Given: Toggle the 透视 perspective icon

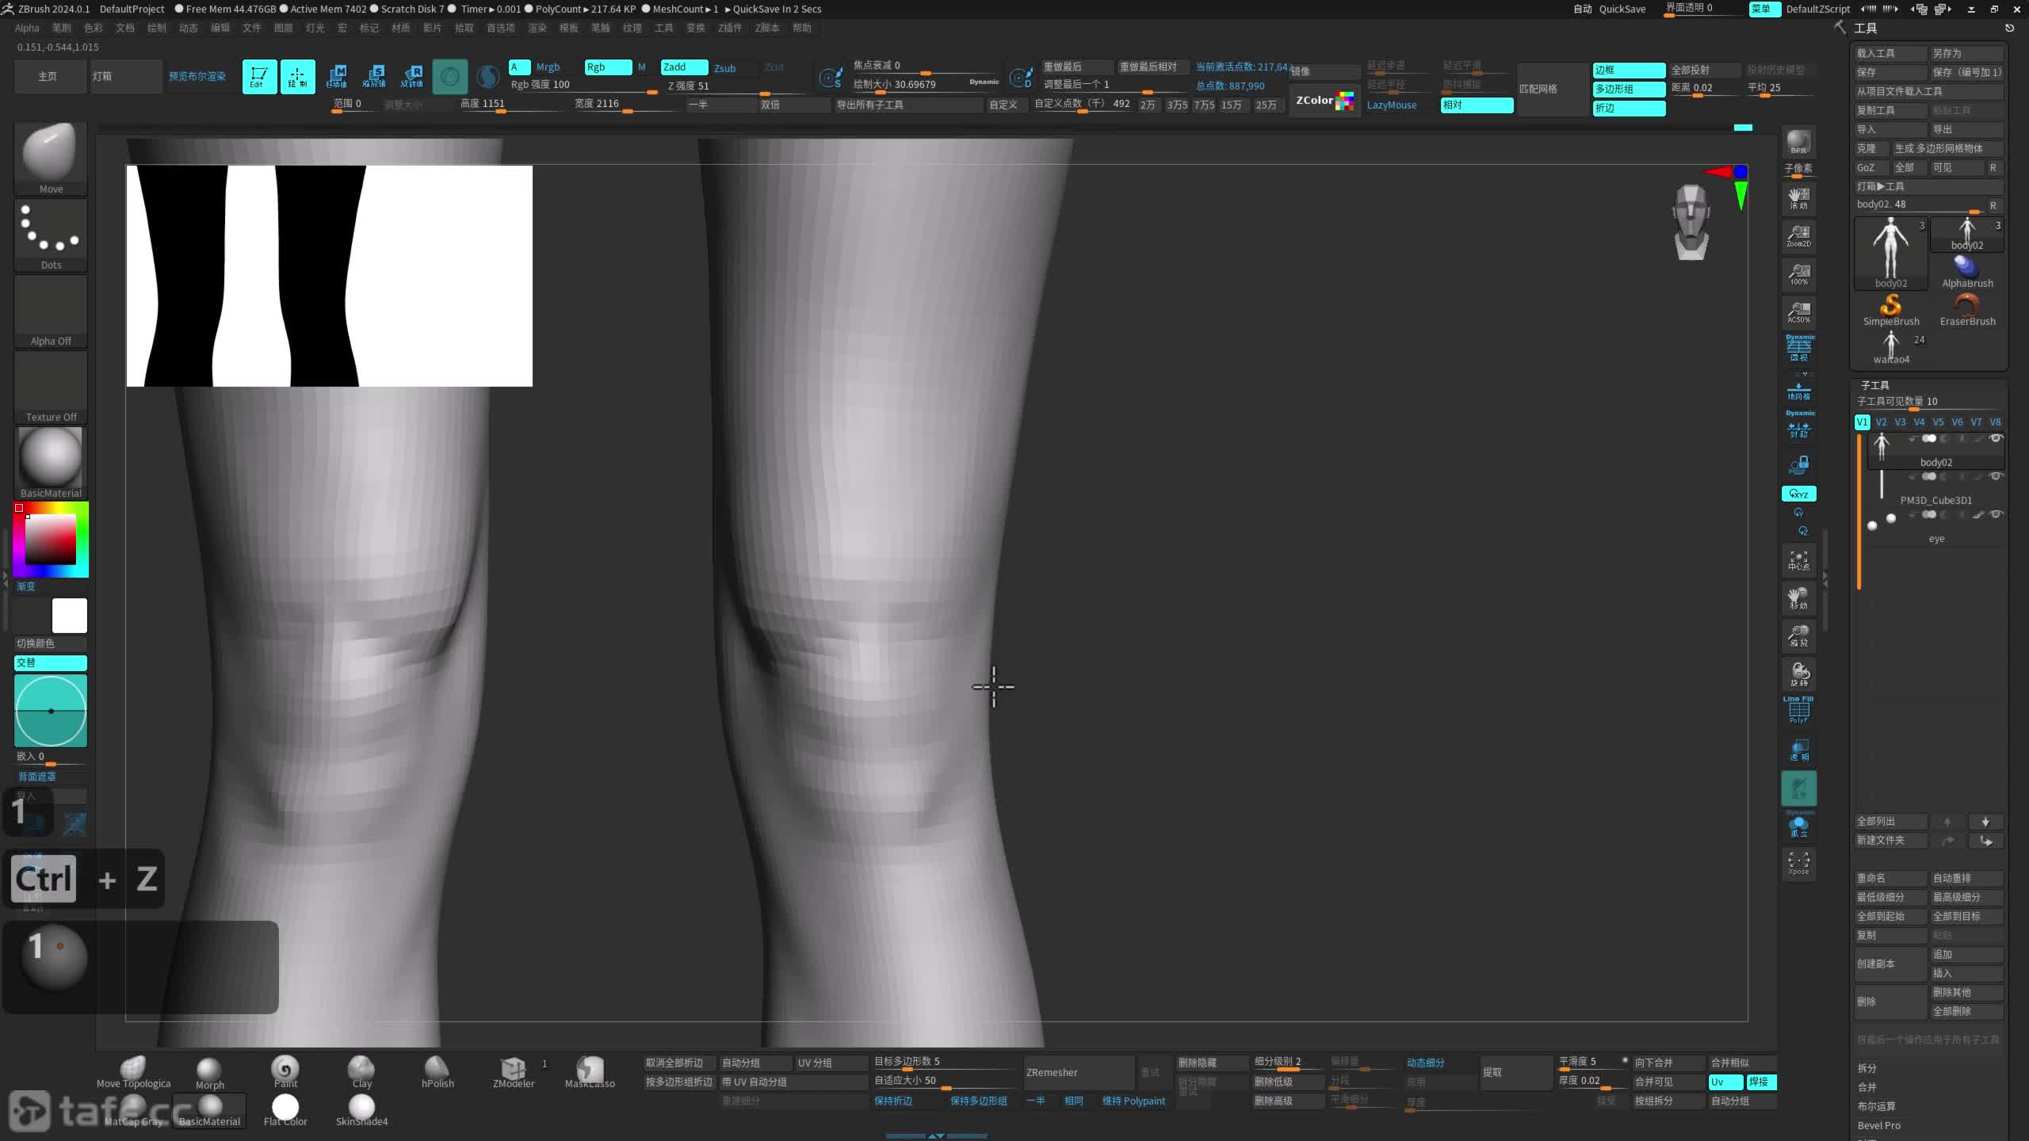Looking at the screenshot, I should (1798, 349).
